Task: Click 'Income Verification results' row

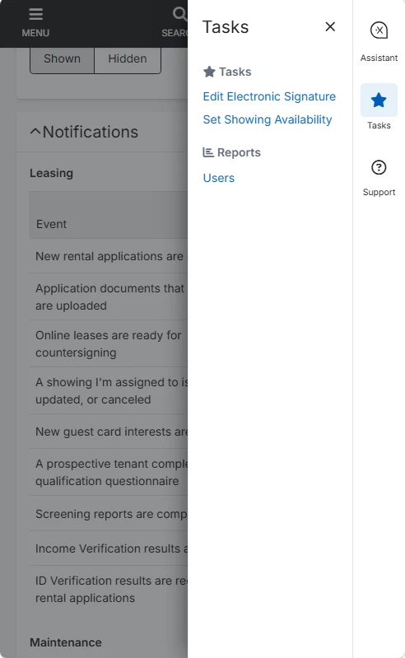Action: point(109,548)
